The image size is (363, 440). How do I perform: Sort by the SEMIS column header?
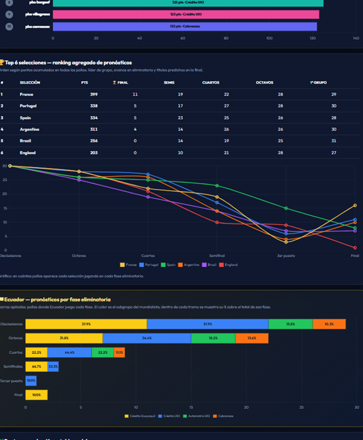coord(169,82)
